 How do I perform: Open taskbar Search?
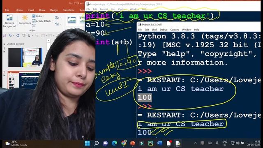[x=96, y=143]
